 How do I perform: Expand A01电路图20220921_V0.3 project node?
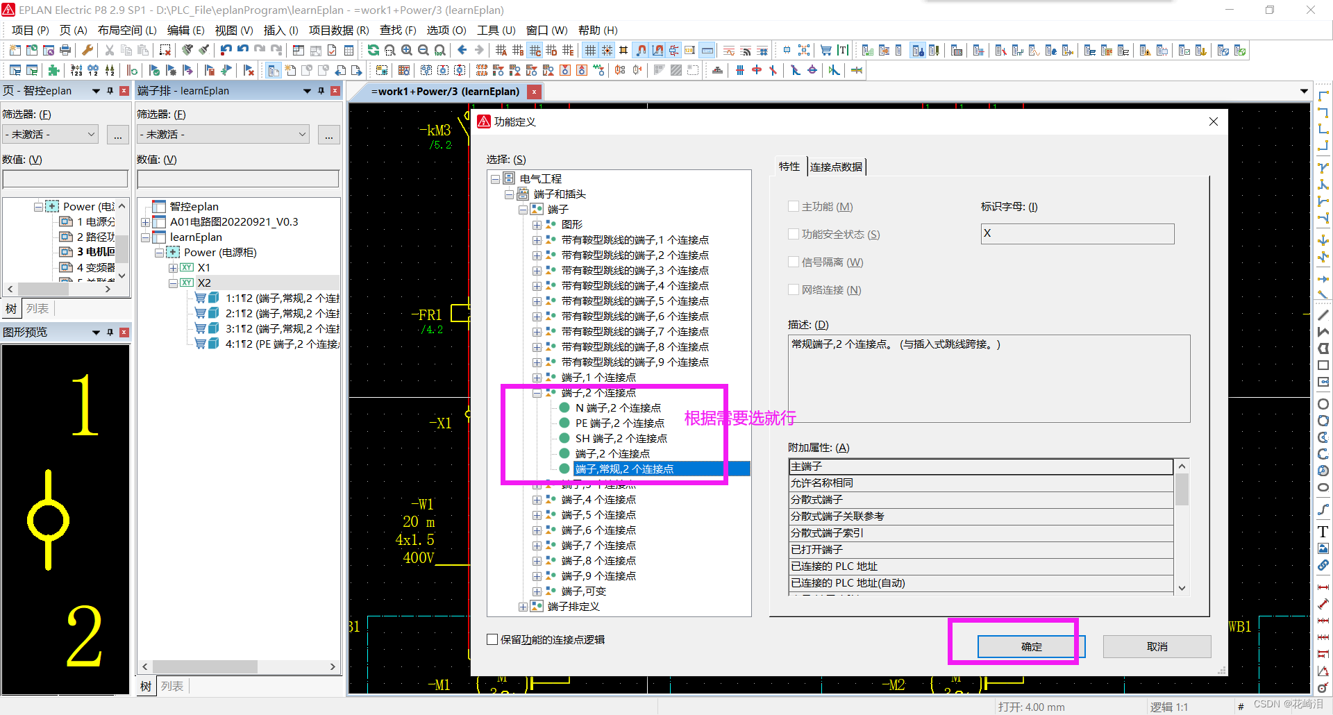[145, 222]
